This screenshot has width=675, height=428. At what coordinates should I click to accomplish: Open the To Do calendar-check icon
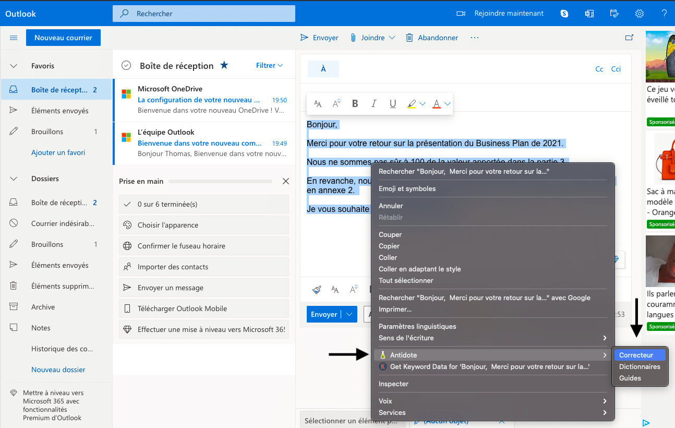614,14
